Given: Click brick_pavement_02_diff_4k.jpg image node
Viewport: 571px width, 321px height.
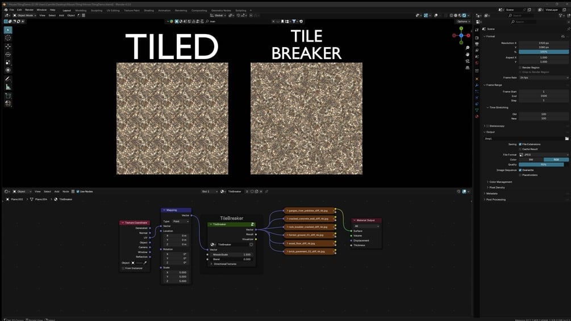Looking at the screenshot, I should pyautogui.click(x=309, y=252).
